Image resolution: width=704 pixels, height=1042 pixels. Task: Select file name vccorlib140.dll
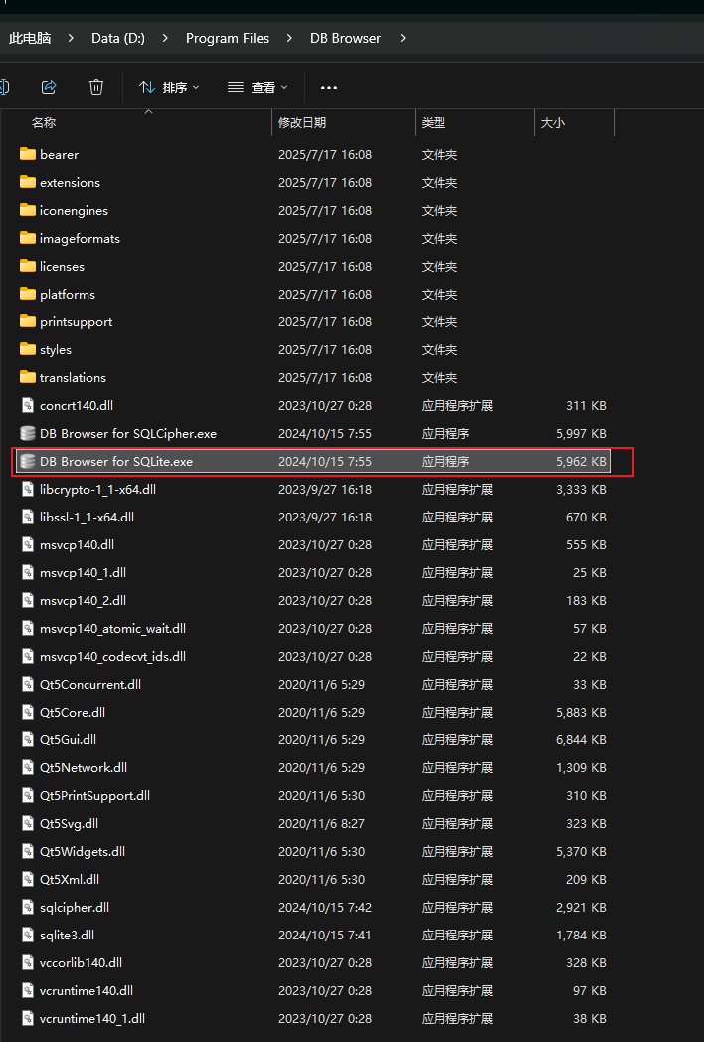click(x=81, y=963)
